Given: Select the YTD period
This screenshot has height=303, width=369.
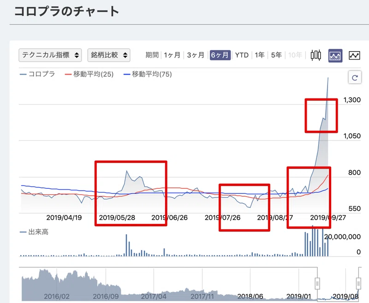Looking at the screenshot, I should click(x=242, y=55).
